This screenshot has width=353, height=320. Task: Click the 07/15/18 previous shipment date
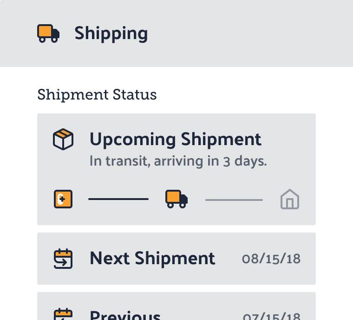tap(271, 316)
